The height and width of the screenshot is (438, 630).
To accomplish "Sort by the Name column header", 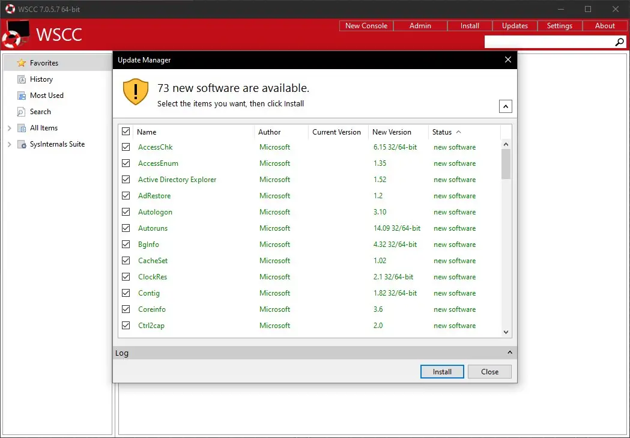I will tap(193, 132).
